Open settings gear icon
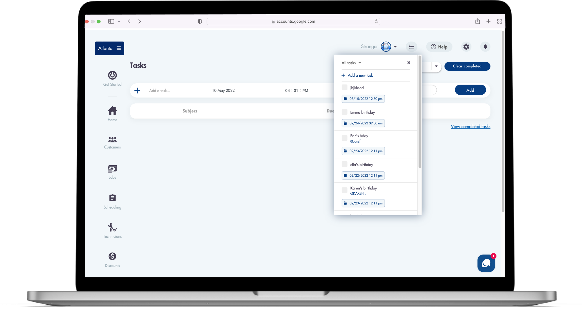 click(x=466, y=47)
